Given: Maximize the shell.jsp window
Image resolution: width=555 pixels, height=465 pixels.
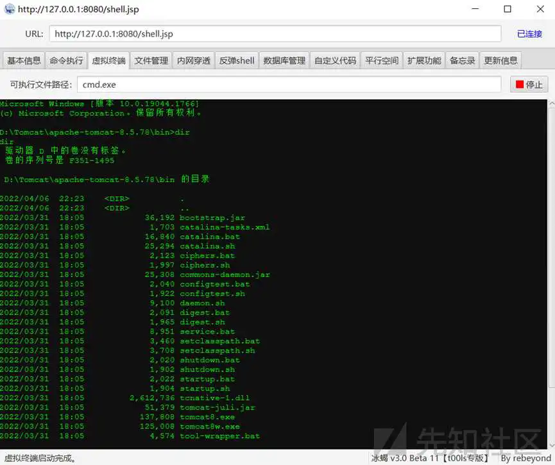Looking at the screenshot, I should (x=508, y=10).
